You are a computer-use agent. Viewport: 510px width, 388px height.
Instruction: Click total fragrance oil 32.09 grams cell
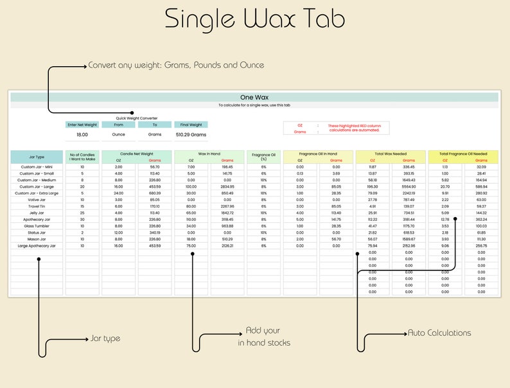[481, 167]
